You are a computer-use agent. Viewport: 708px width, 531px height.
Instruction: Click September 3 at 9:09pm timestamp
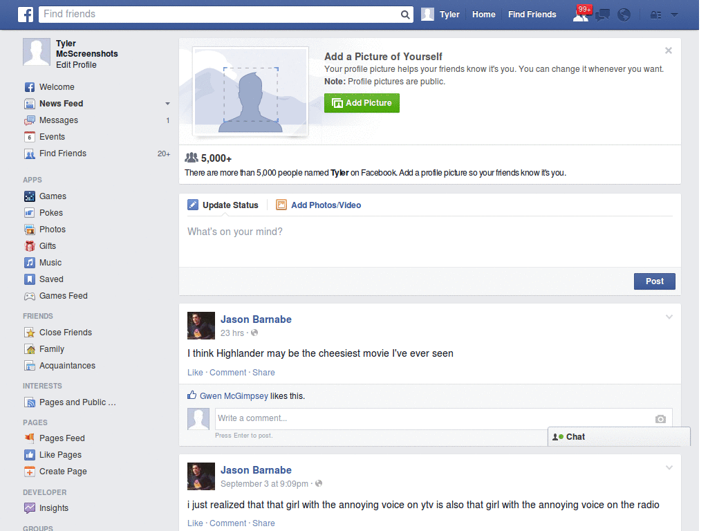(264, 484)
